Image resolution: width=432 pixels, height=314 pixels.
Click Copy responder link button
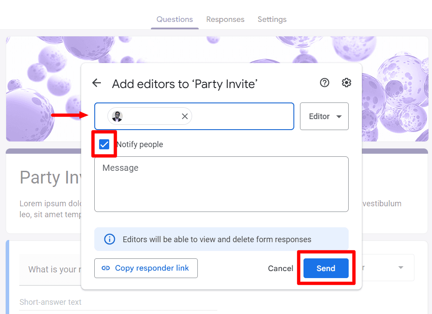pyautogui.click(x=146, y=268)
